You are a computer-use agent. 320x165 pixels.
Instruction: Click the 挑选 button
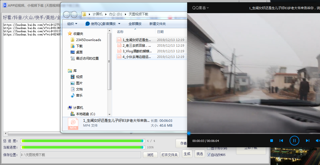click(200, 154)
